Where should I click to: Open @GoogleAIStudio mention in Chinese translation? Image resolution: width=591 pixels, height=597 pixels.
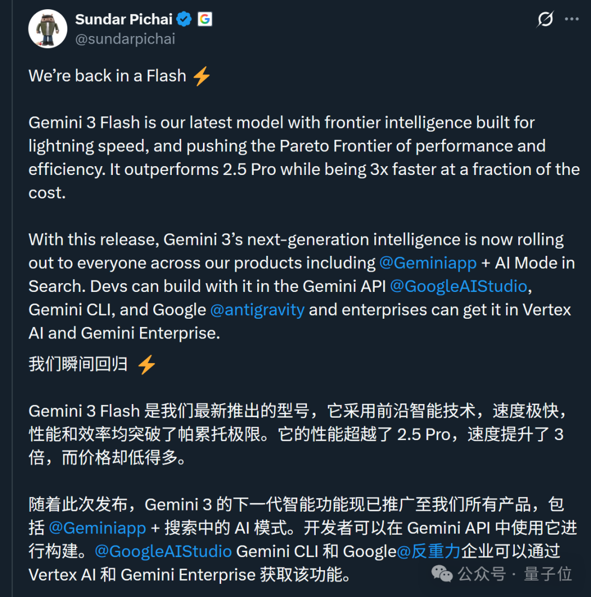click(x=163, y=551)
